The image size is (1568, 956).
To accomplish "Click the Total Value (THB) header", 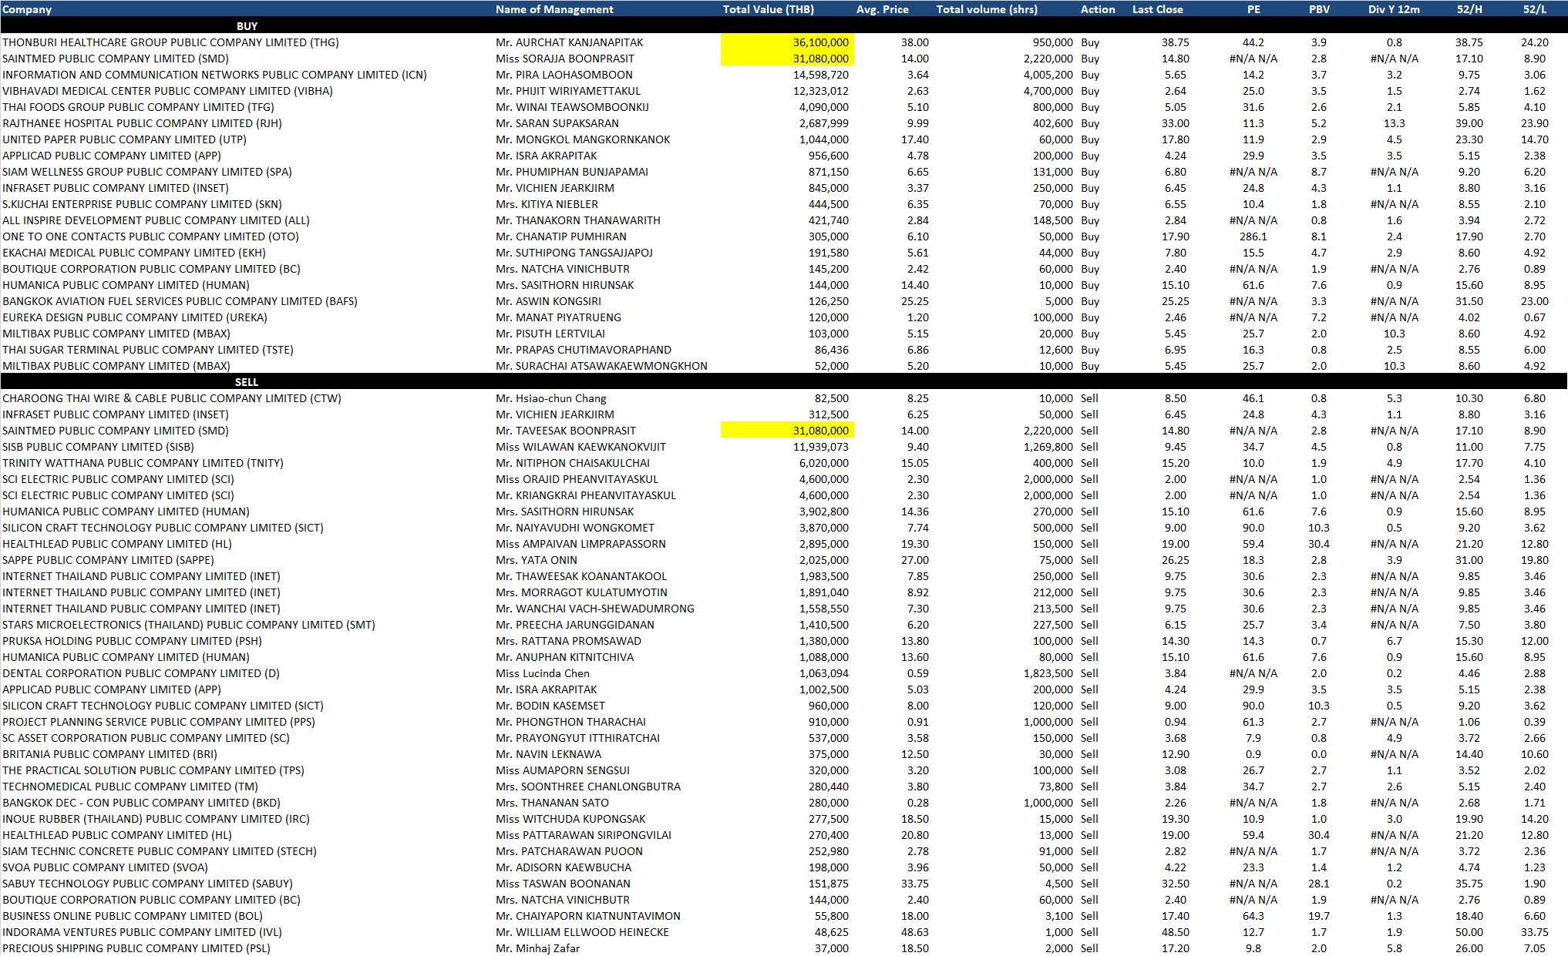I will point(768,9).
